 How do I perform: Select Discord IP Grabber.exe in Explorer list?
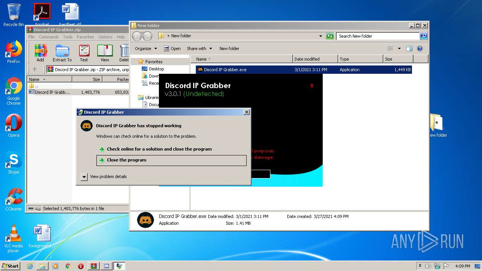tap(304, 70)
